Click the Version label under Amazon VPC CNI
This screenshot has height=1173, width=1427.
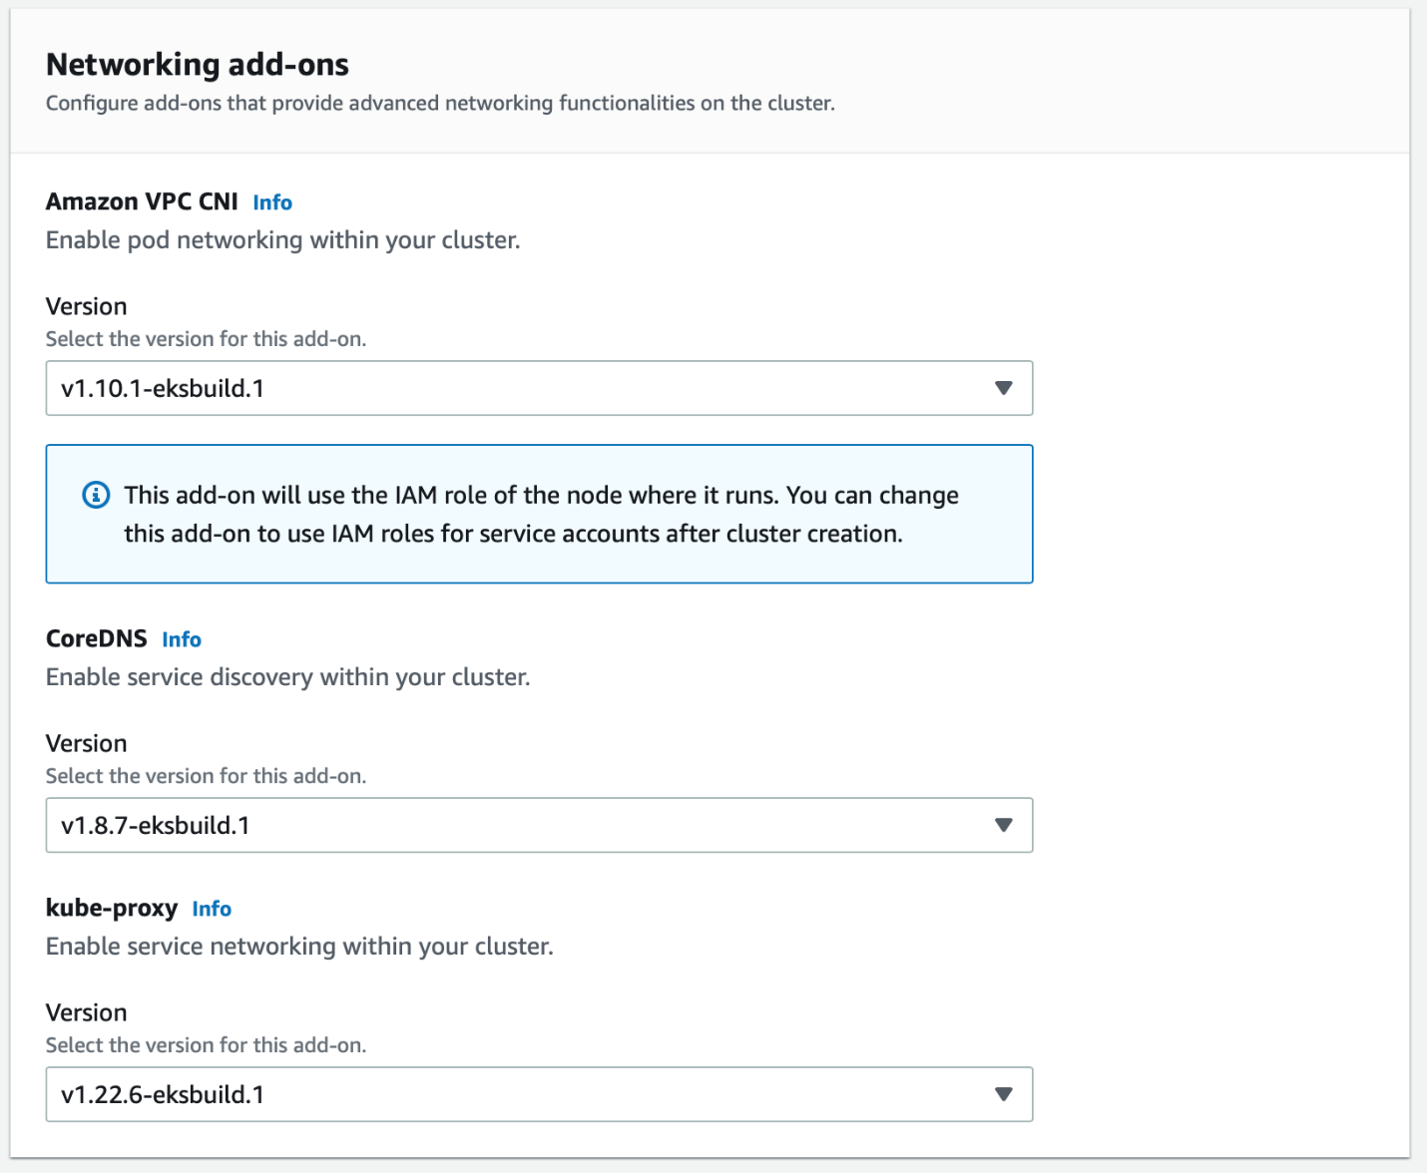tap(87, 306)
